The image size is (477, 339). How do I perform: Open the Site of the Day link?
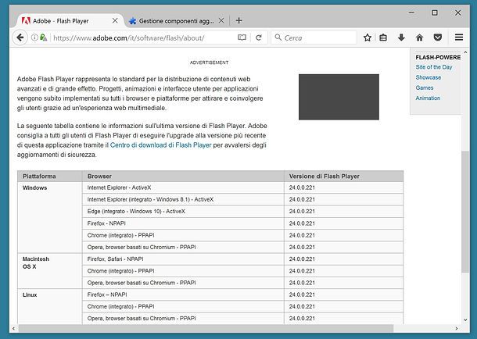click(x=434, y=68)
